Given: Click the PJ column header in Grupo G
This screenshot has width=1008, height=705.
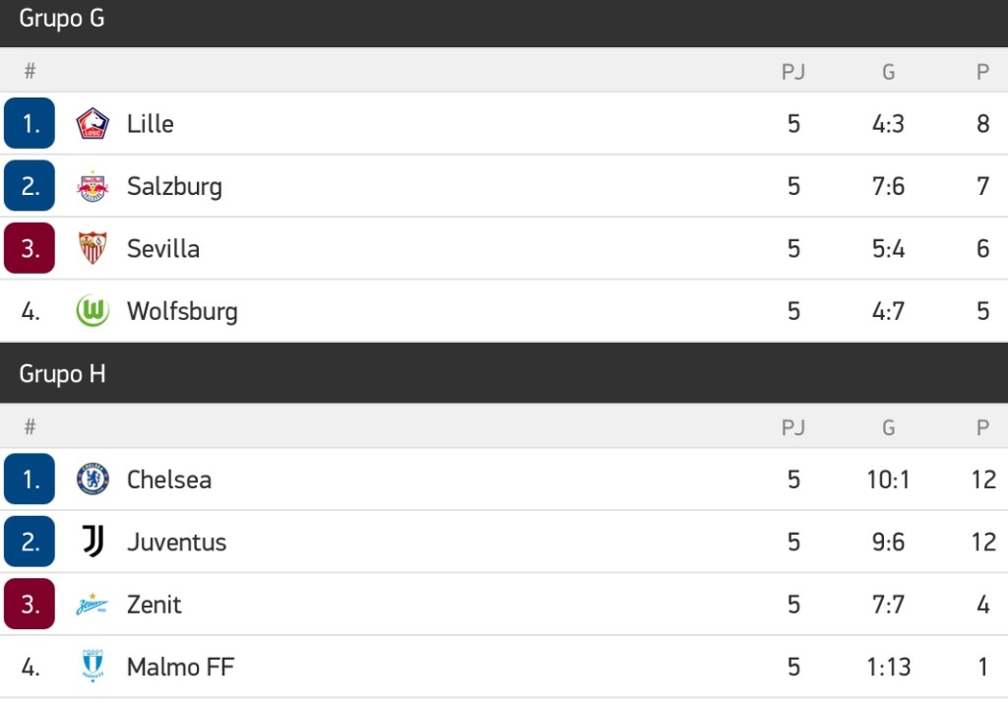Looking at the screenshot, I should click(x=793, y=71).
